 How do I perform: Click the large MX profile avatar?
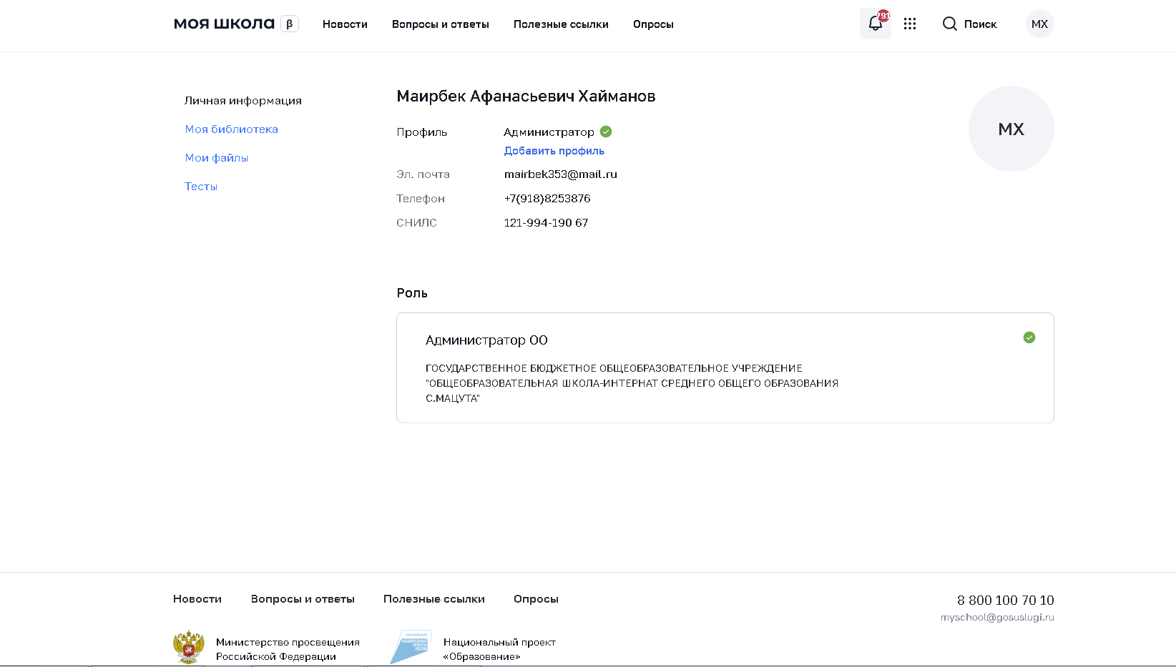1011,129
